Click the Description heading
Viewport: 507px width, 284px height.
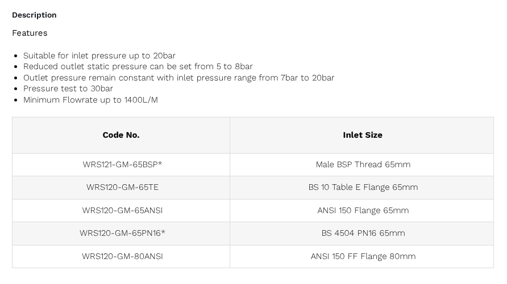click(34, 15)
